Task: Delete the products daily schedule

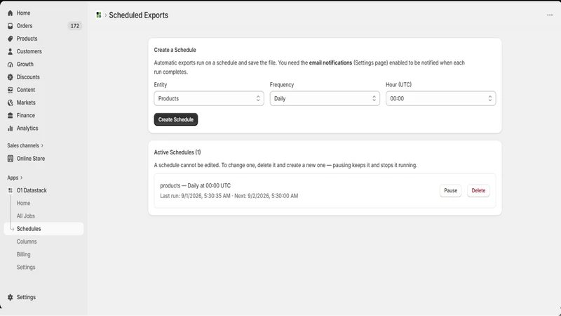Action: [478, 190]
